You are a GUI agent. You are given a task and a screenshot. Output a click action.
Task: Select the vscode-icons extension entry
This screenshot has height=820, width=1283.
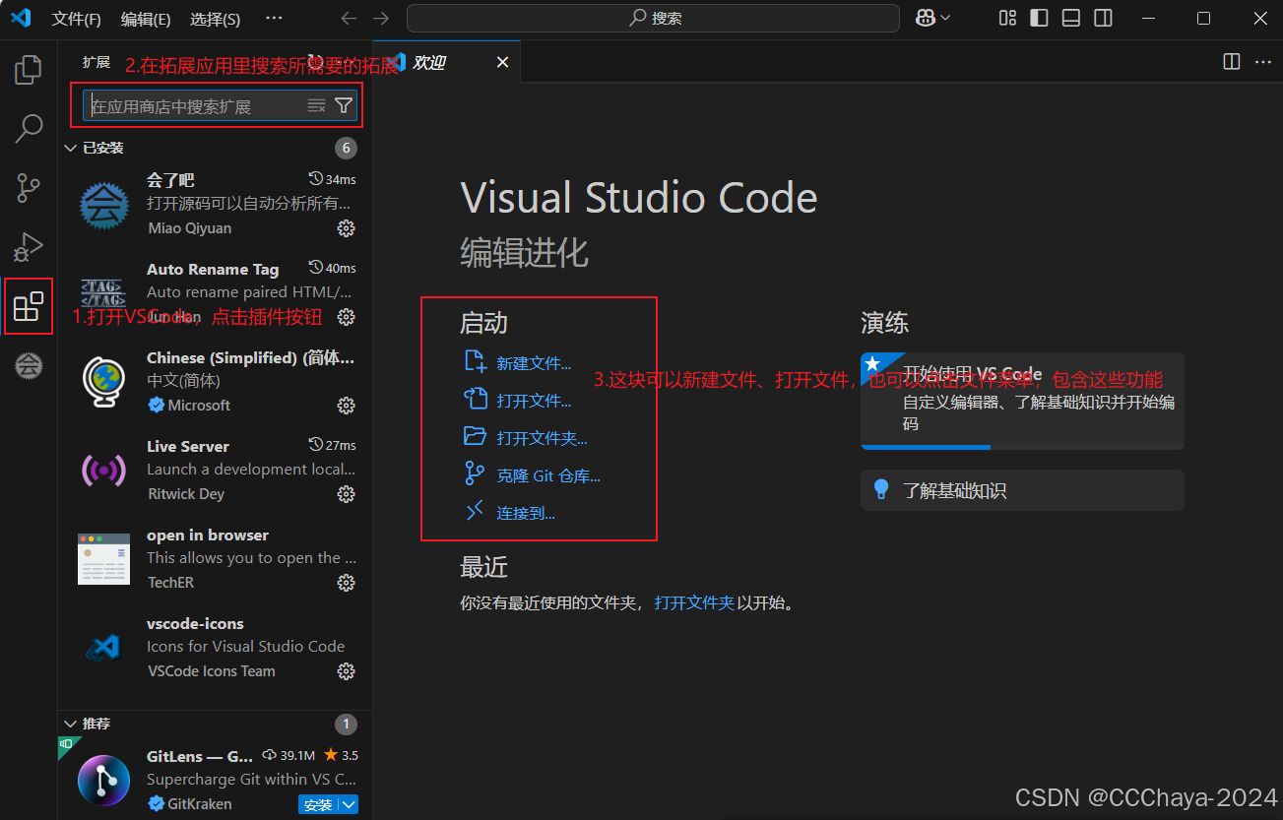pos(217,648)
